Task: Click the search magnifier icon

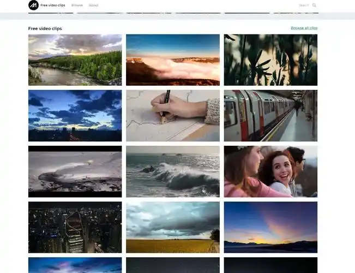Action: click(x=314, y=5)
